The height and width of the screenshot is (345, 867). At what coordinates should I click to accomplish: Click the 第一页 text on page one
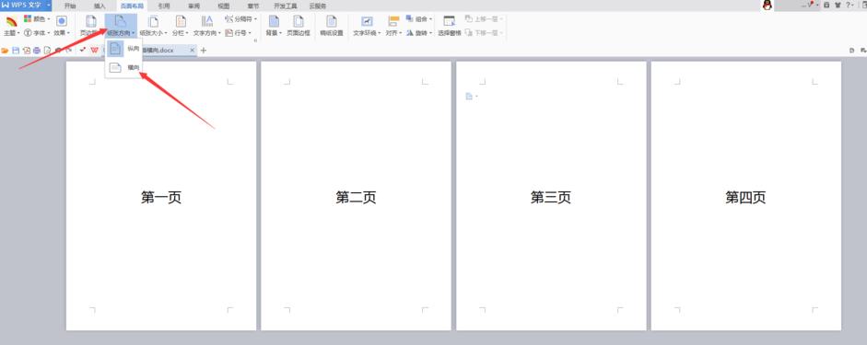(x=161, y=197)
